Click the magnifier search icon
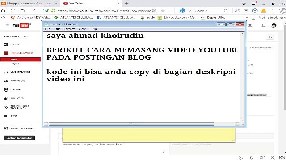This screenshot has height=160, width=286. tap(226, 11)
